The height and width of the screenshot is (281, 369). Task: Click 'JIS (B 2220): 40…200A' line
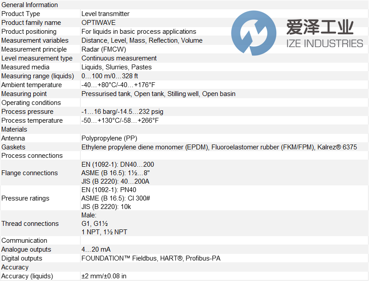pyautogui.click(x=115, y=181)
